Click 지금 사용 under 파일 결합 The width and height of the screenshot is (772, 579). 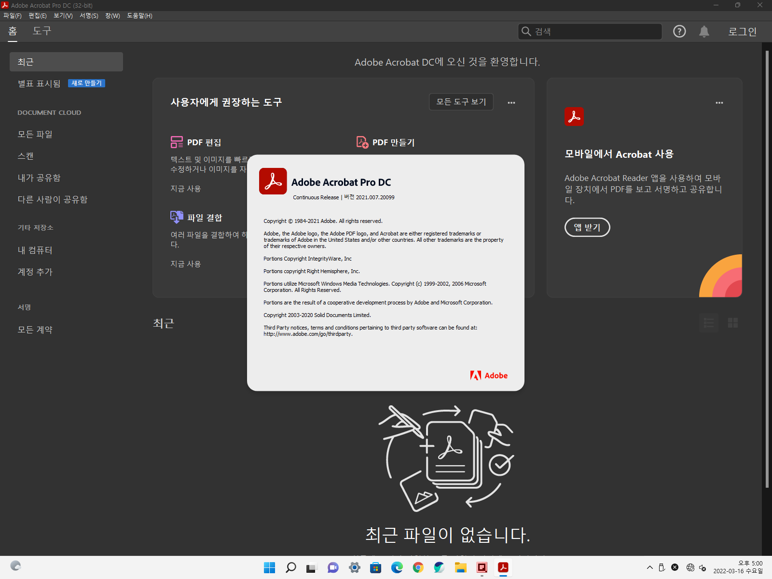185,264
